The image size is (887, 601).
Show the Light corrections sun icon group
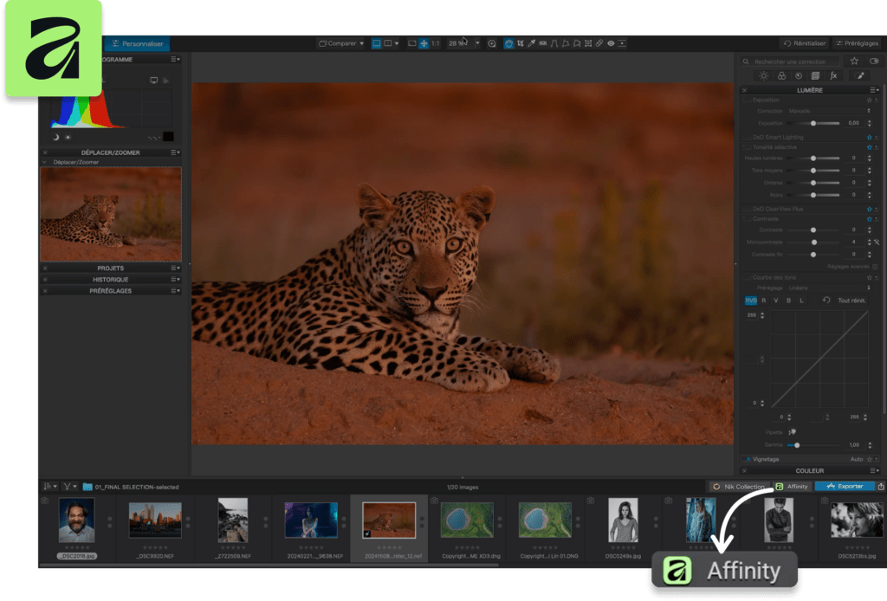point(764,75)
